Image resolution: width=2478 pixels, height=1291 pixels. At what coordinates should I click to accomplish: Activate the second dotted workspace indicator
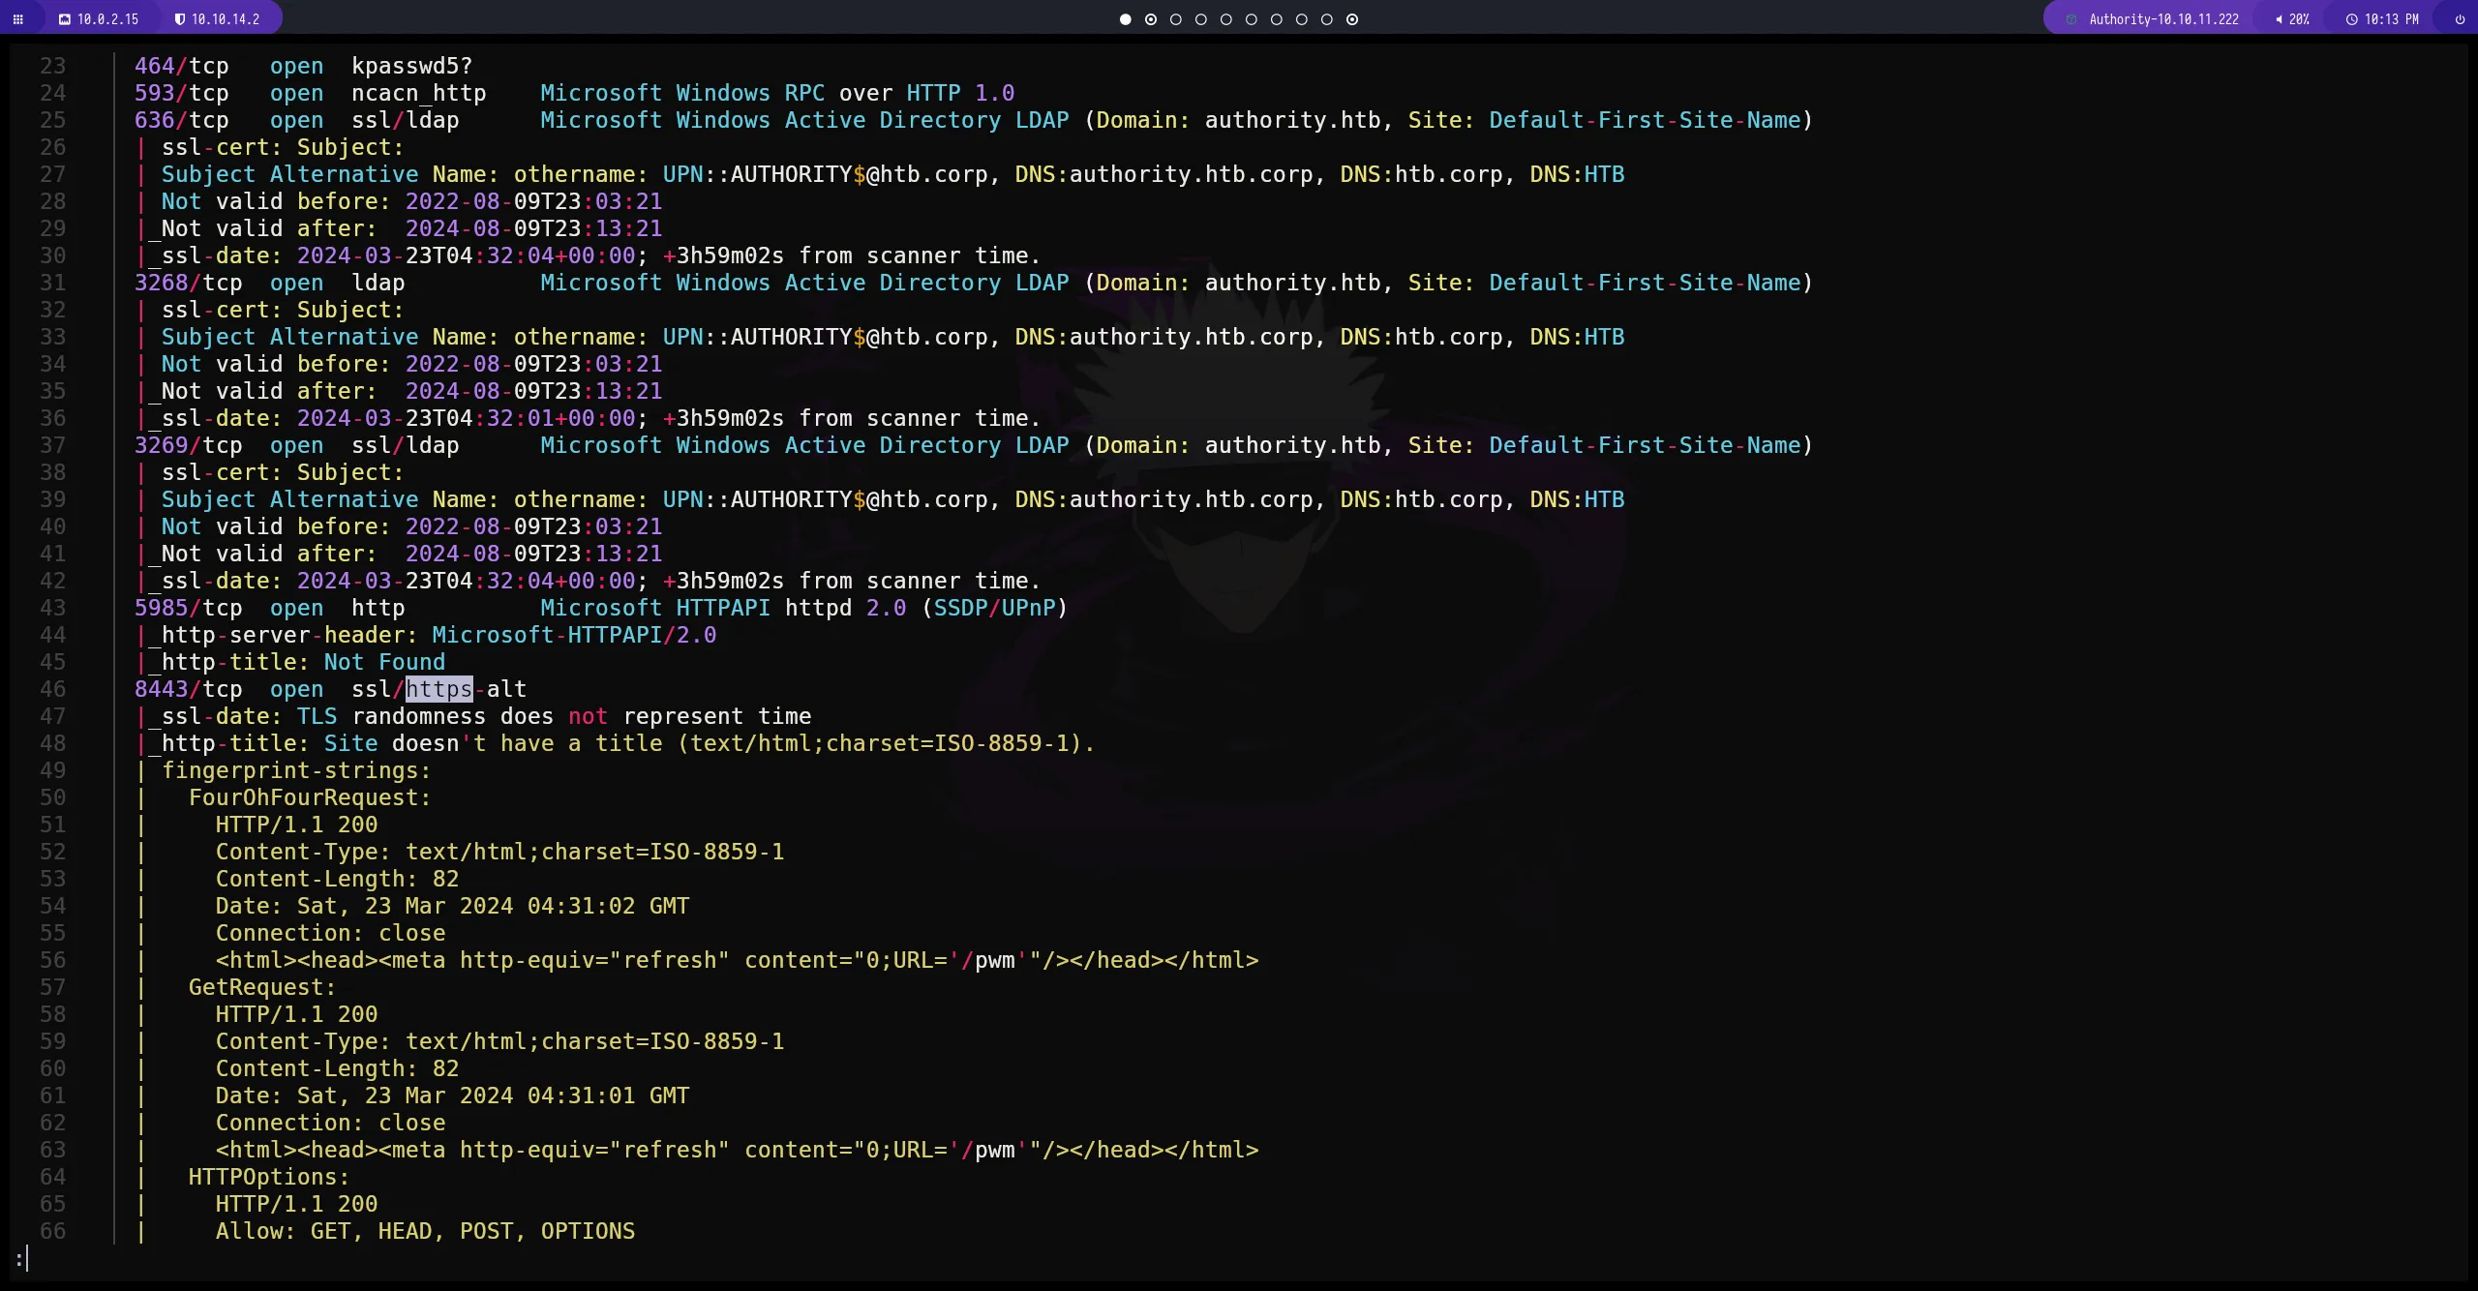click(x=1151, y=18)
